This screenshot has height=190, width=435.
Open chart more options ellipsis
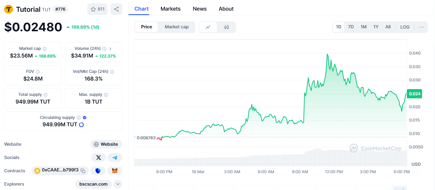click(x=422, y=27)
